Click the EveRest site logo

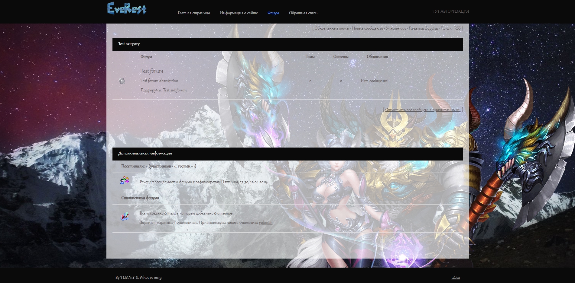pyautogui.click(x=127, y=8)
